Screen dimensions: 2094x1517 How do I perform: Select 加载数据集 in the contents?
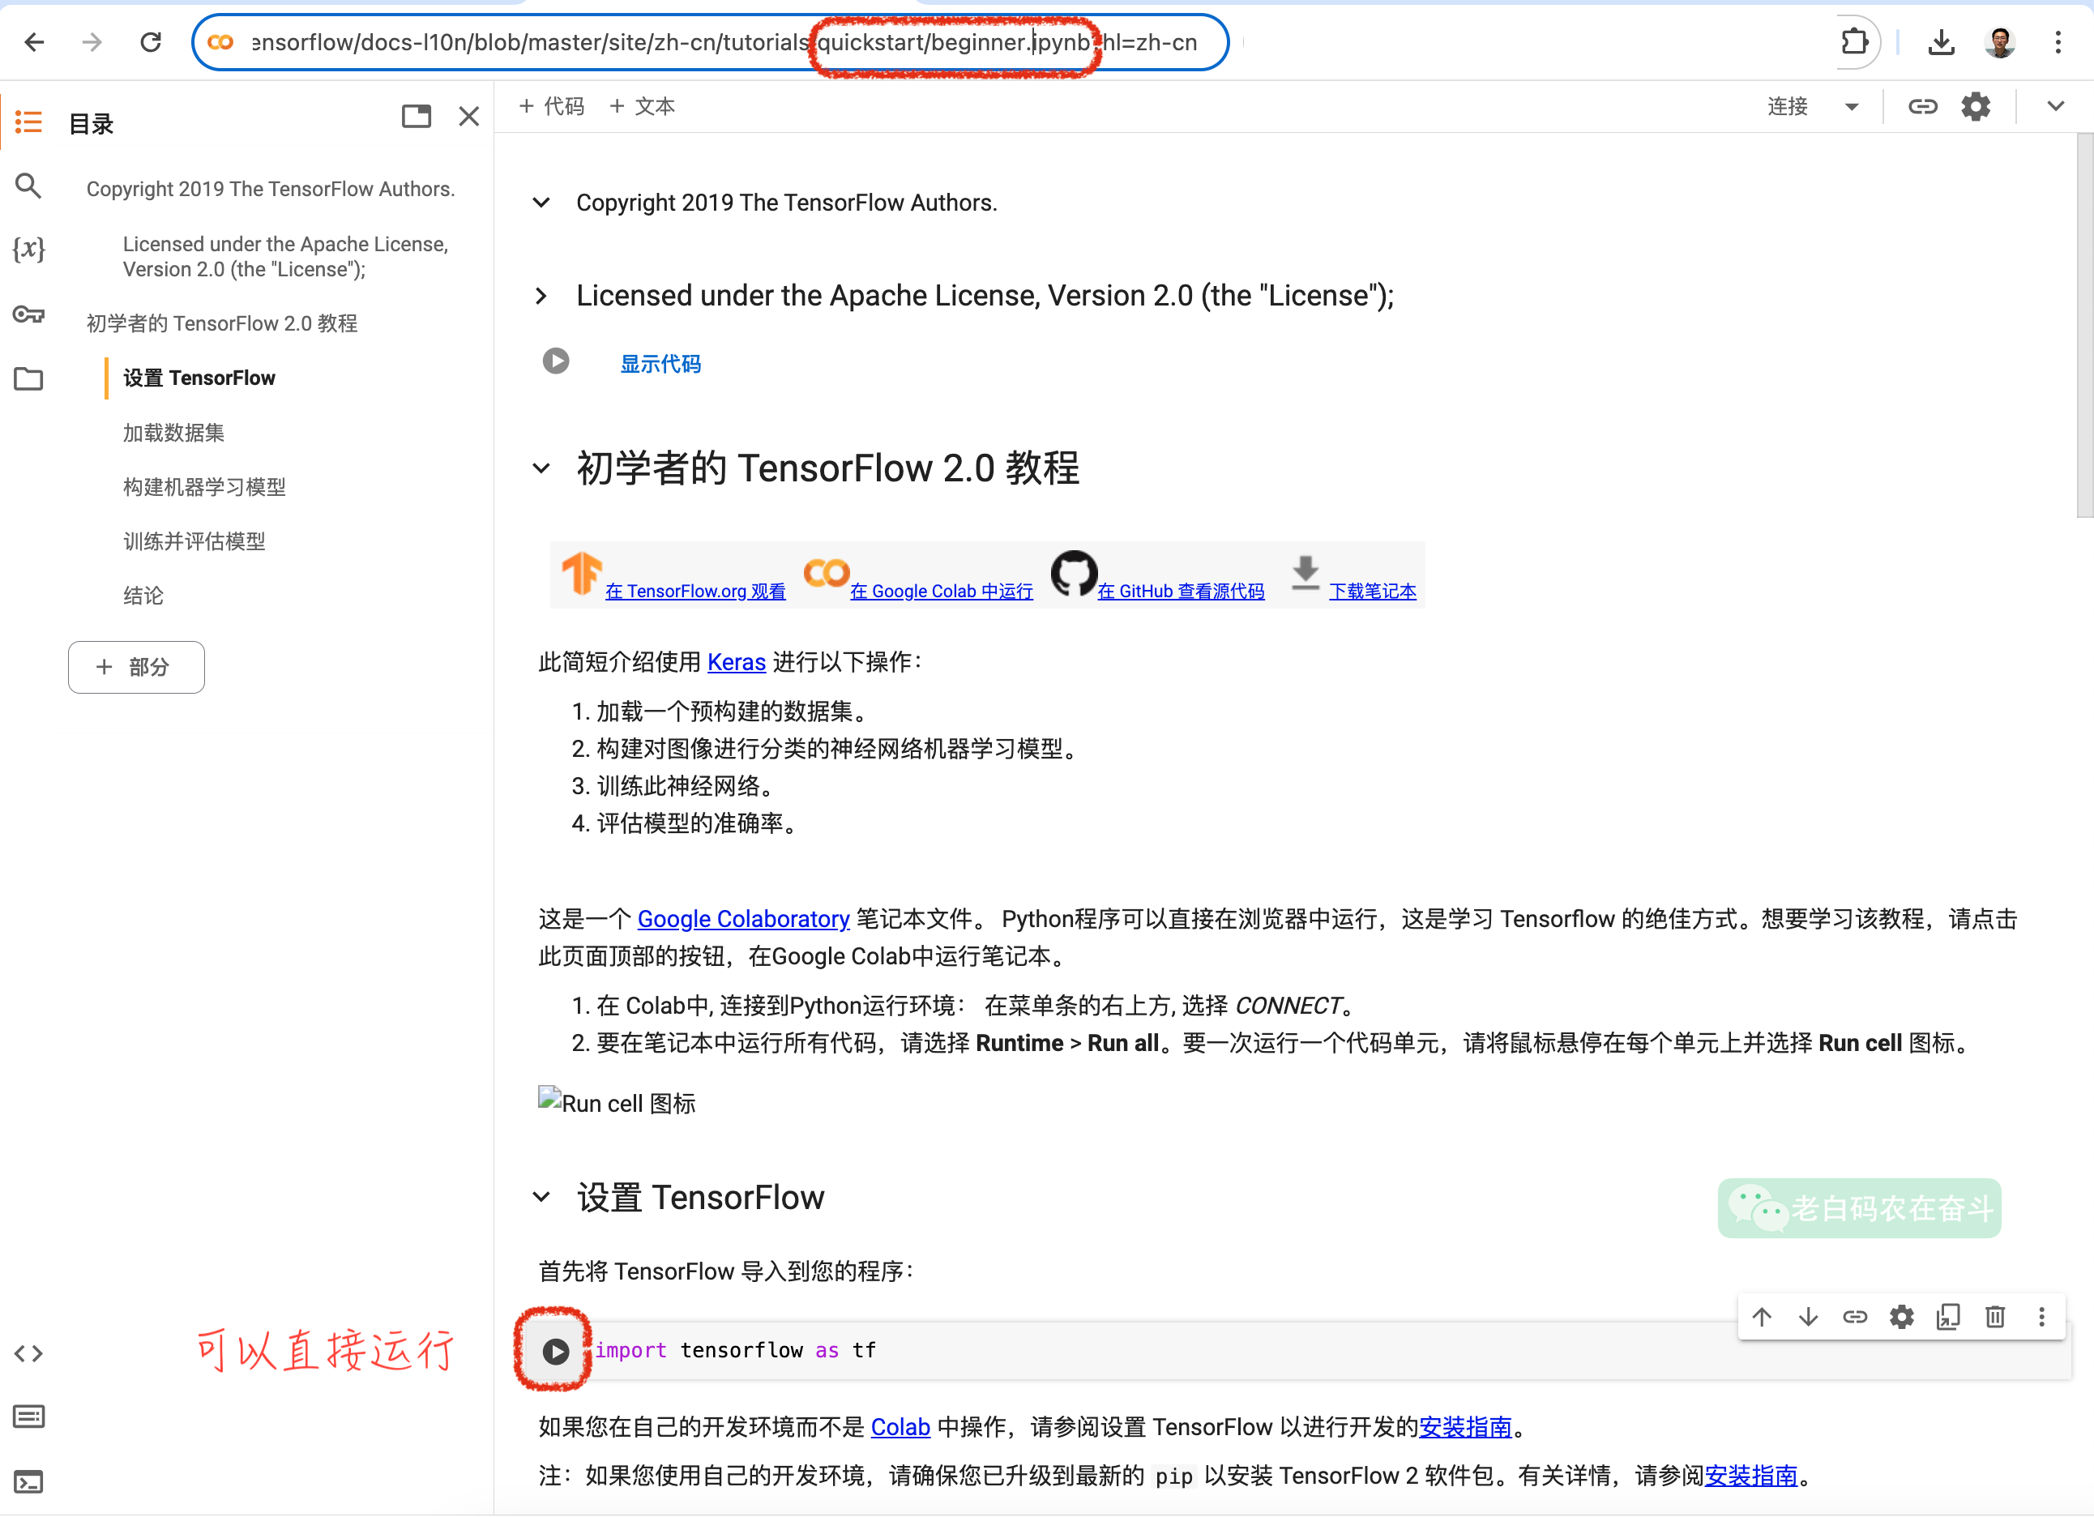tap(173, 432)
